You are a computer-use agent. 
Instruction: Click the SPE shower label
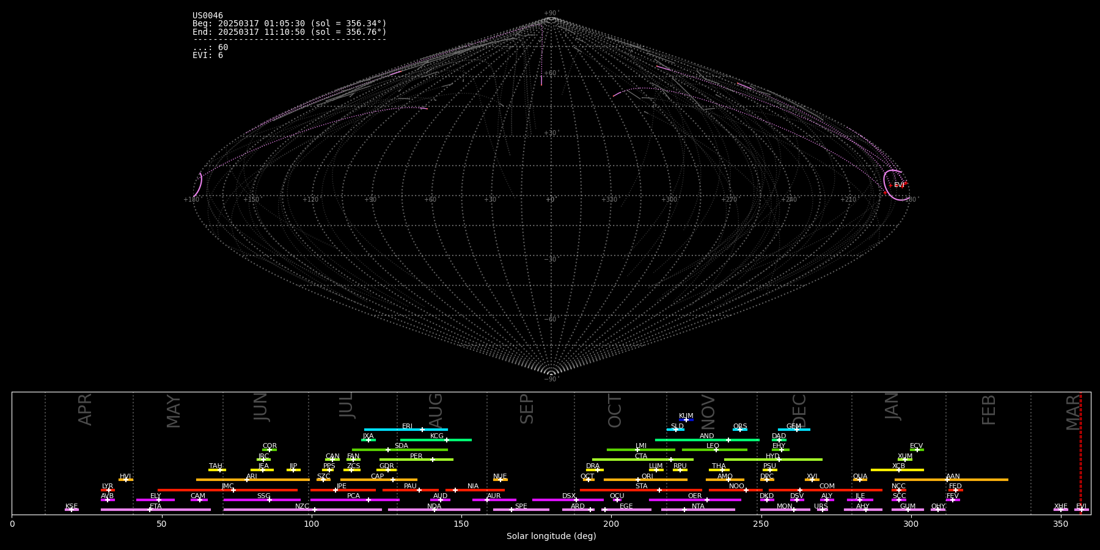pyautogui.click(x=521, y=507)
